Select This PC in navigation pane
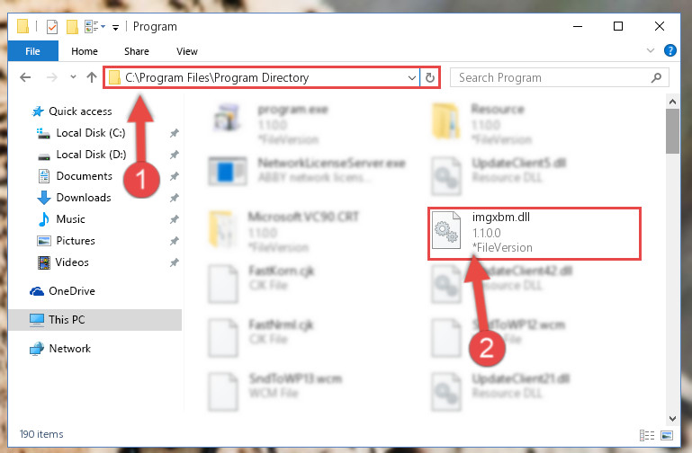Image resolution: width=692 pixels, height=453 pixels. 94,320
